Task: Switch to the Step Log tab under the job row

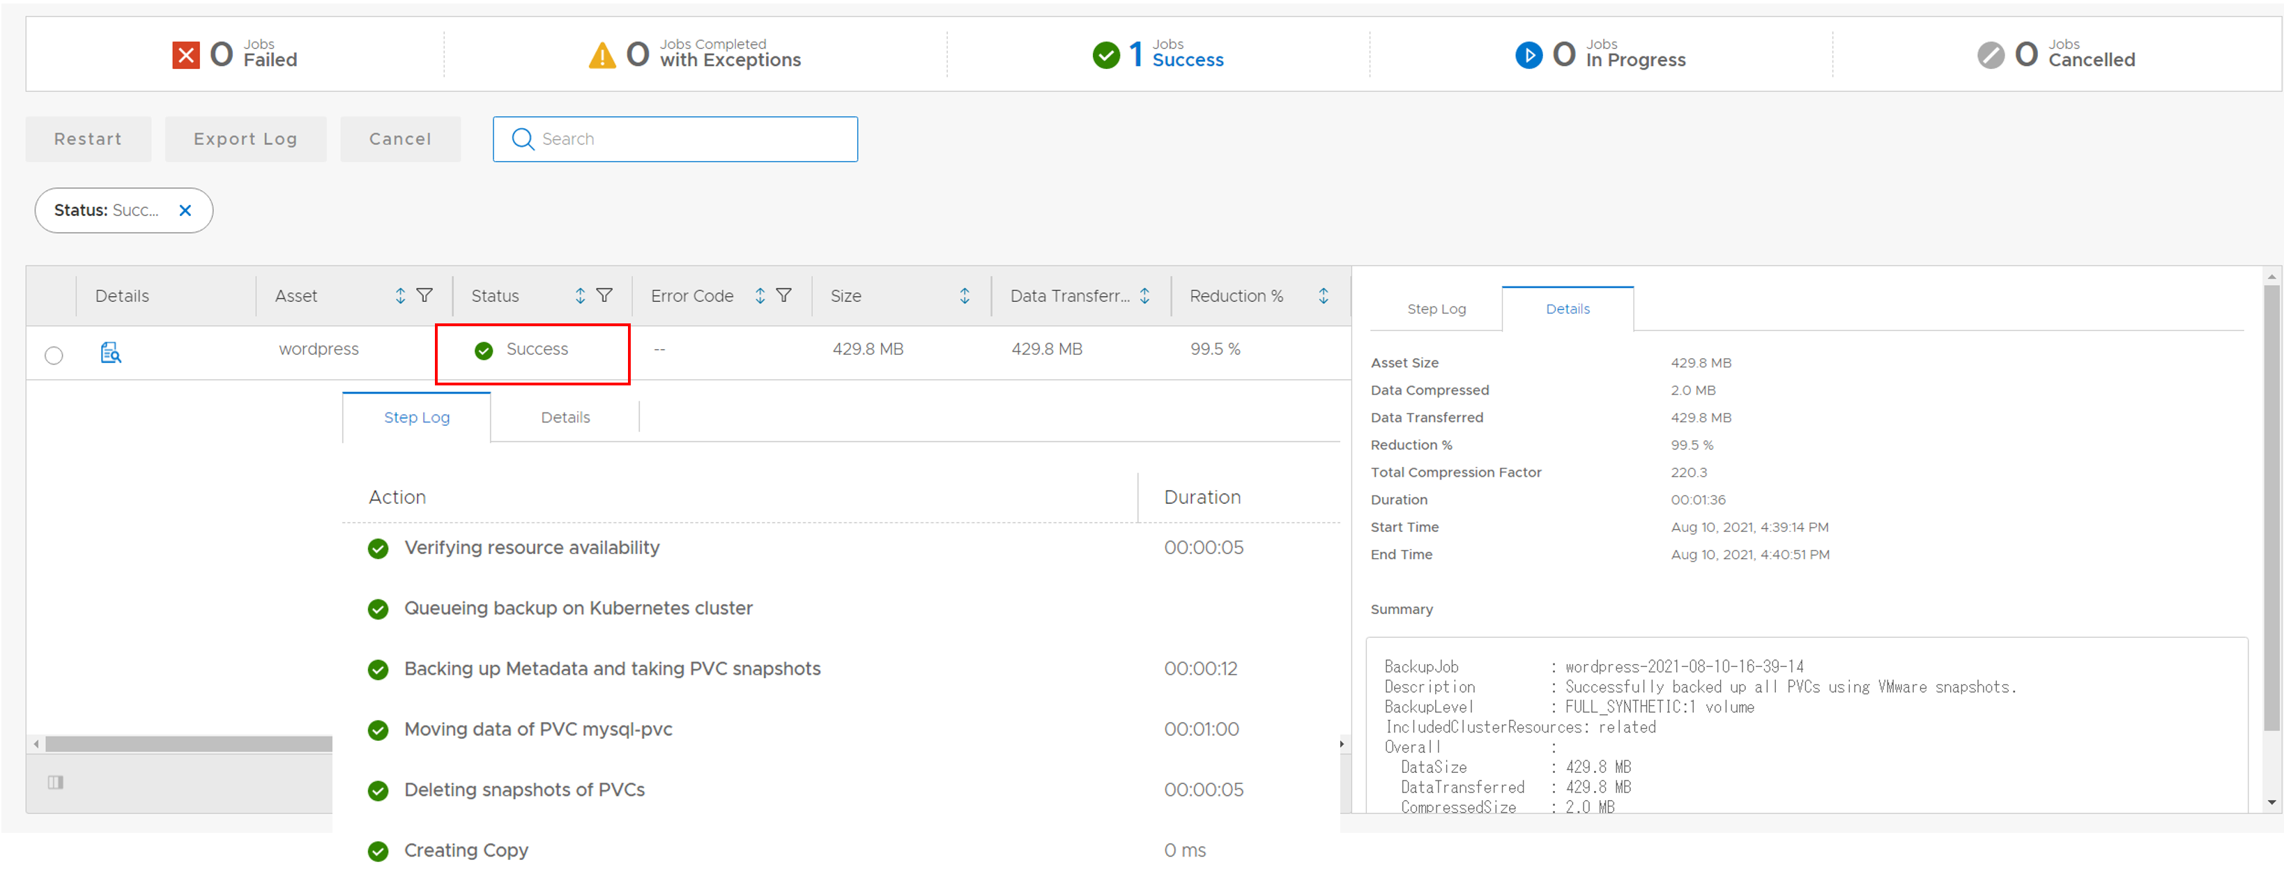Action: point(417,417)
